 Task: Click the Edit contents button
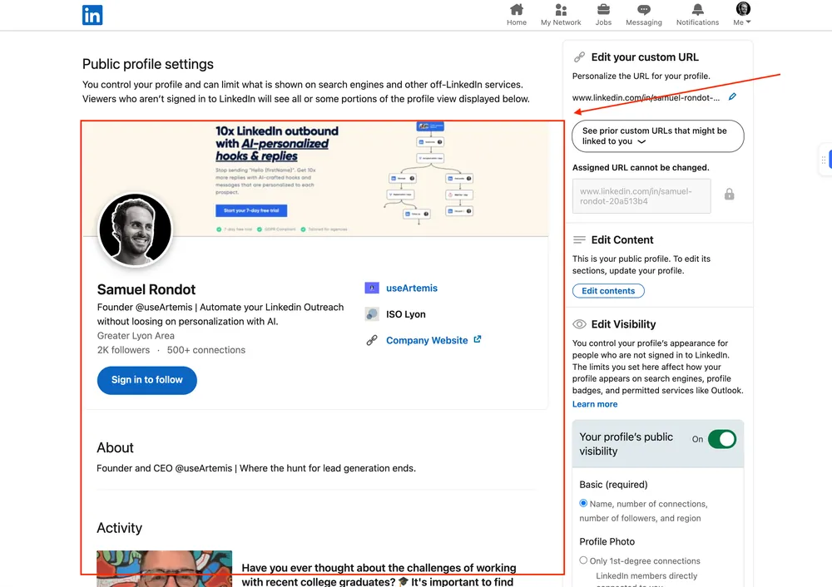tap(608, 290)
